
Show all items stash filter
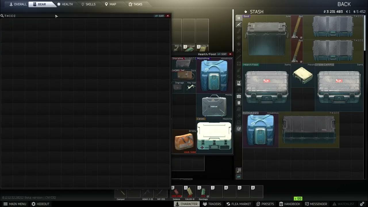coord(239,18)
